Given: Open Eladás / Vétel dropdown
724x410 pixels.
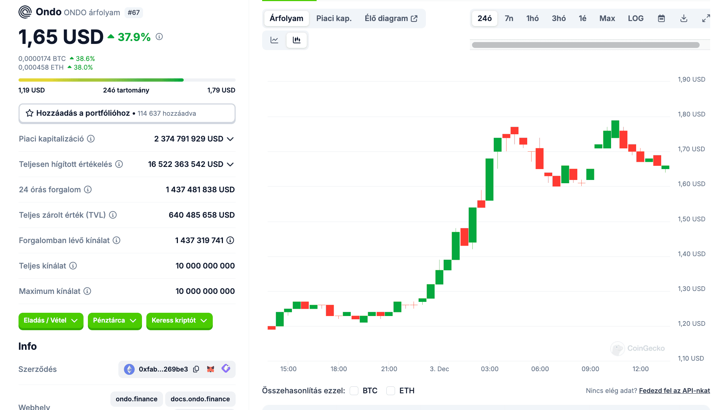Looking at the screenshot, I should [x=51, y=321].
